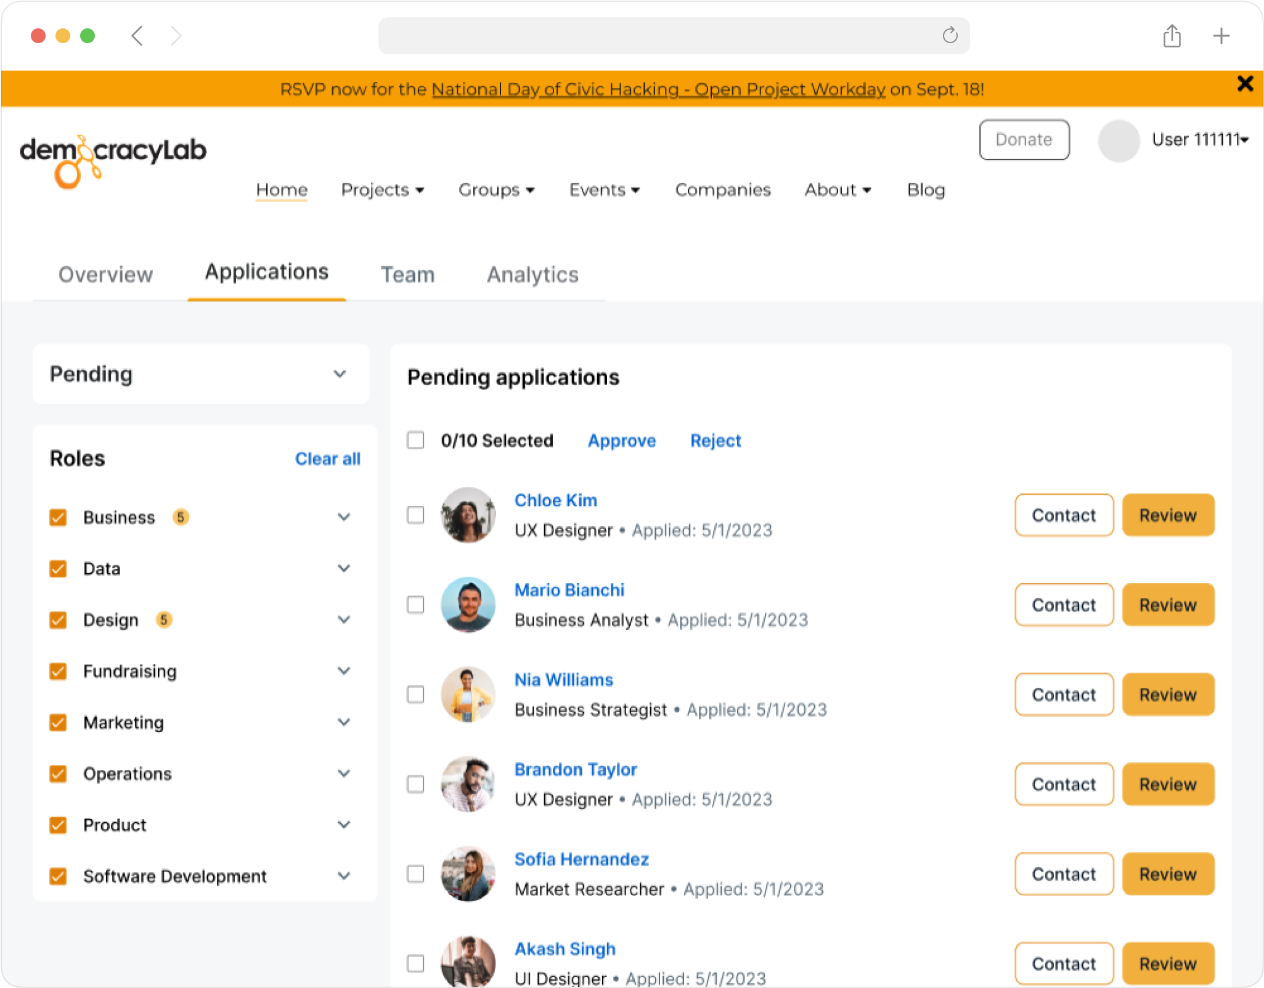This screenshot has height=988, width=1264.
Task: Click the browser forward arrow
Action: coord(176,36)
